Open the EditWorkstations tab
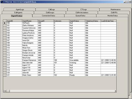Viewport: 132px width, 99px height. [x=82, y=13]
